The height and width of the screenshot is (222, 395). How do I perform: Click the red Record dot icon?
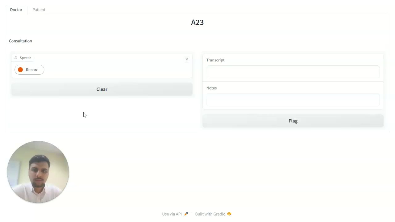point(20,70)
